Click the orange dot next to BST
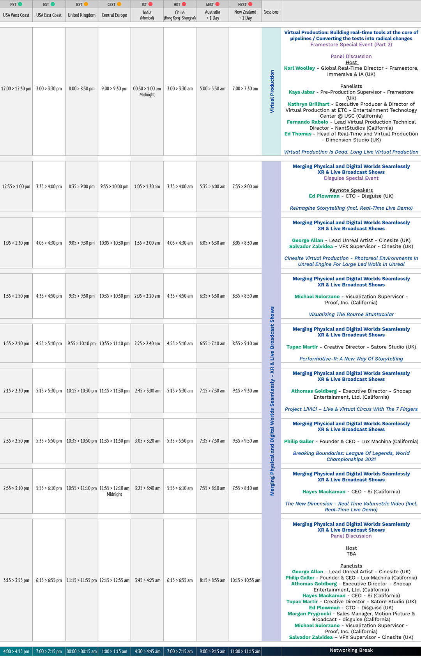The height and width of the screenshot is (661, 421). click(86, 4)
